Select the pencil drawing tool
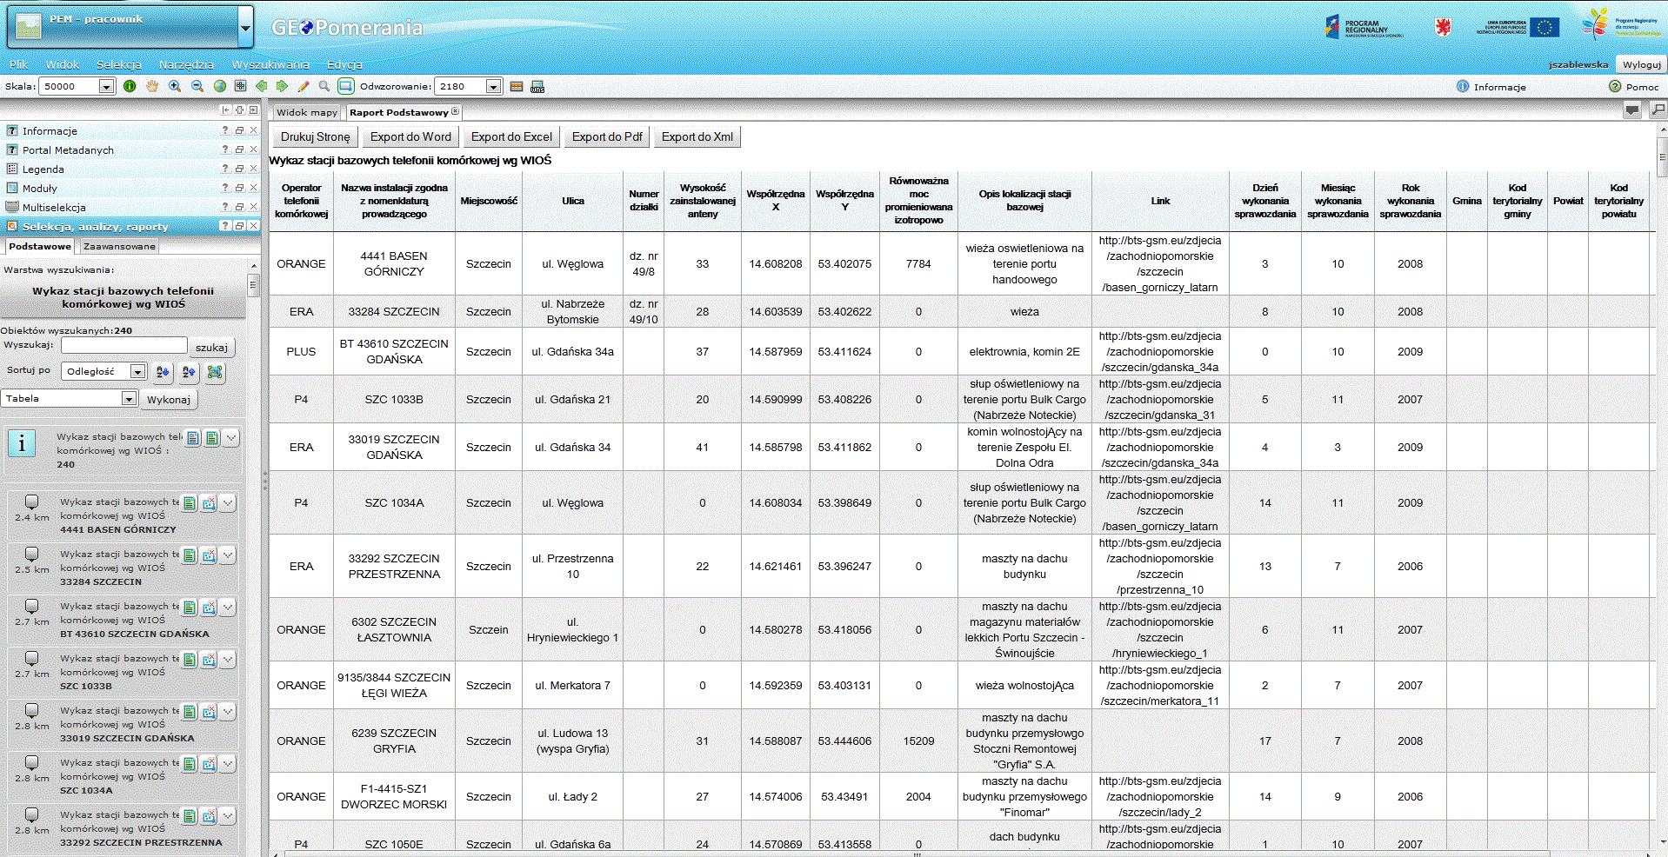Image resolution: width=1668 pixels, height=857 pixels. pyautogui.click(x=304, y=86)
